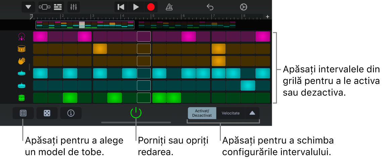Select the Activat/Dezactivat mode tab
This screenshot has width=383, height=161.
[202, 113]
